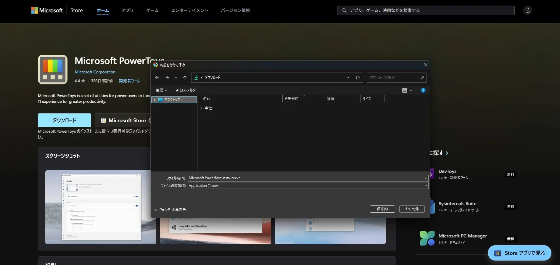
Task: Click 無料 badge for Microsoft PC Manager
Action: click(511, 239)
